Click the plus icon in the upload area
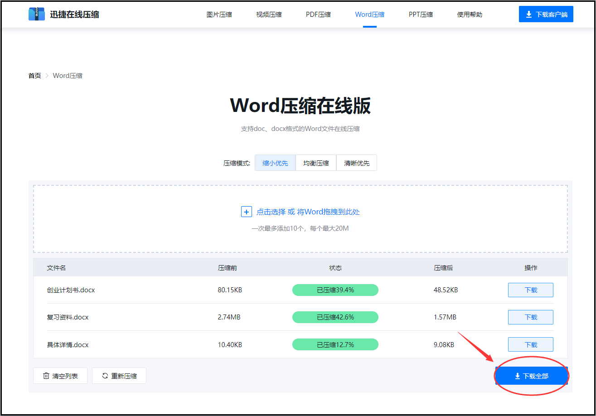Viewport: 596px width, 416px height. 247,211
